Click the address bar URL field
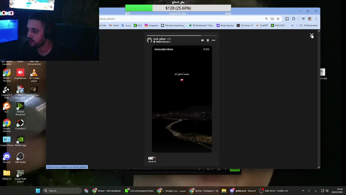Viewport: 346px width, 195px height. point(181,19)
